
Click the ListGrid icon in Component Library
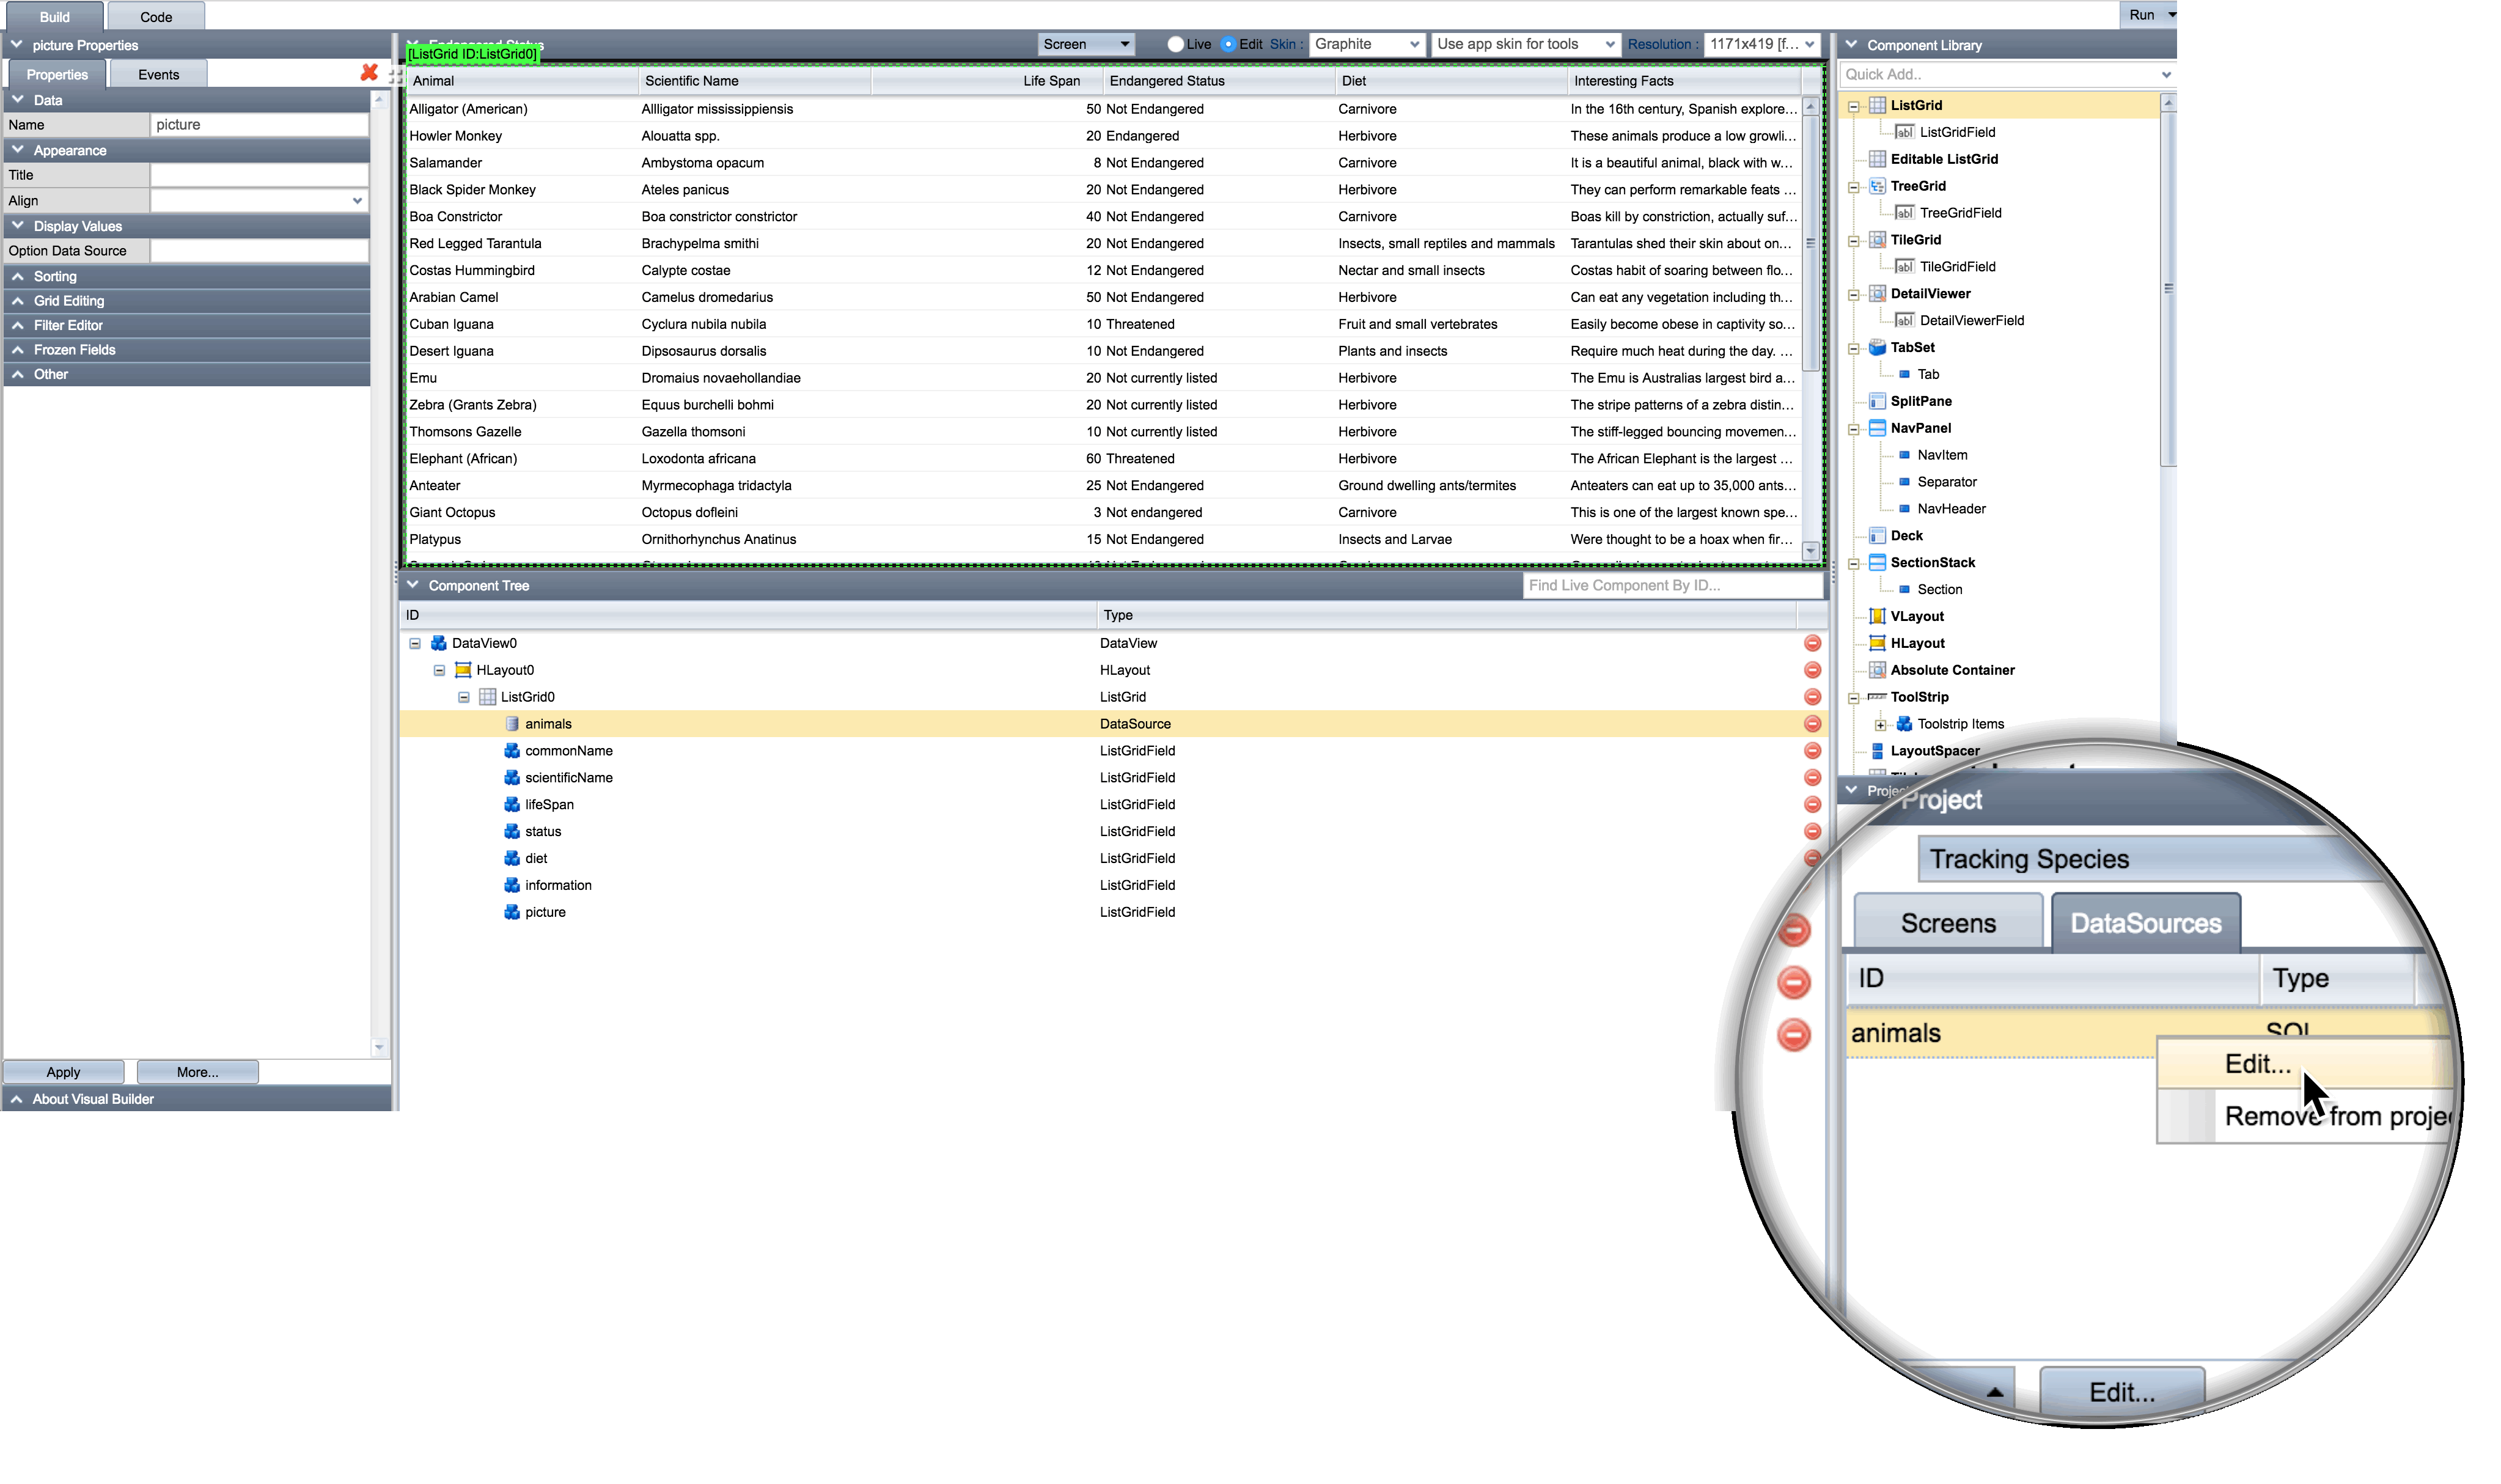[1877, 105]
